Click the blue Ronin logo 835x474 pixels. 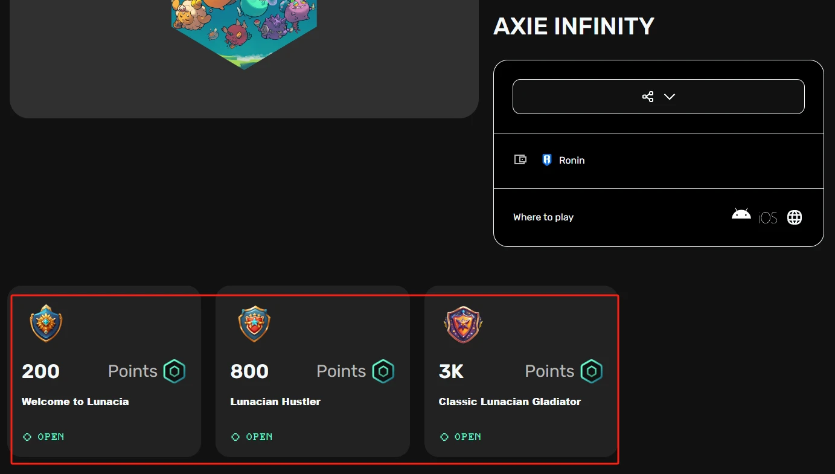547,160
